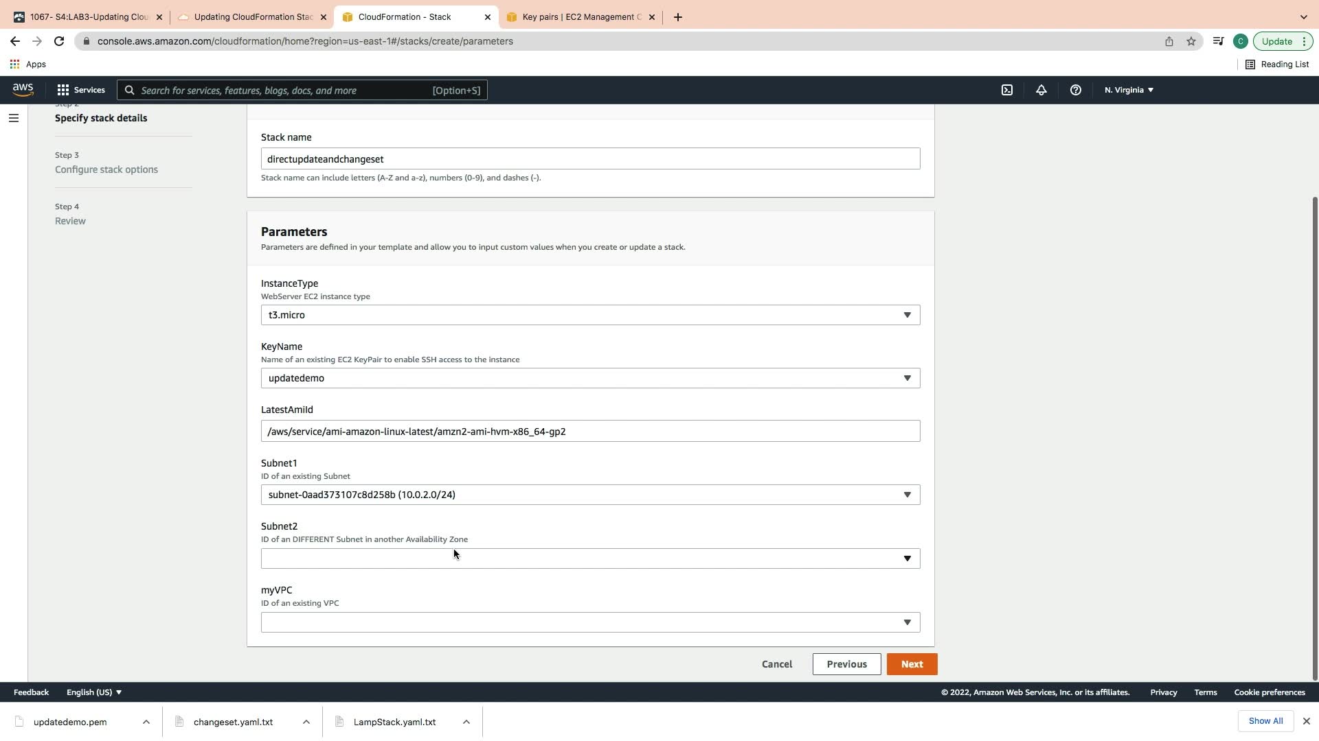This screenshot has height=741, width=1319.
Task: Open the N. Virginia region selector
Action: pyautogui.click(x=1128, y=90)
